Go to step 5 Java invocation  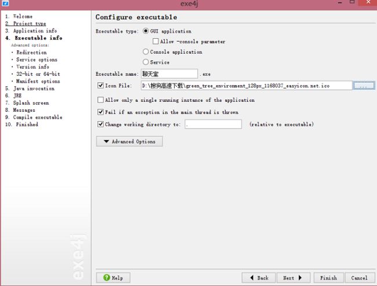pos(30,89)
